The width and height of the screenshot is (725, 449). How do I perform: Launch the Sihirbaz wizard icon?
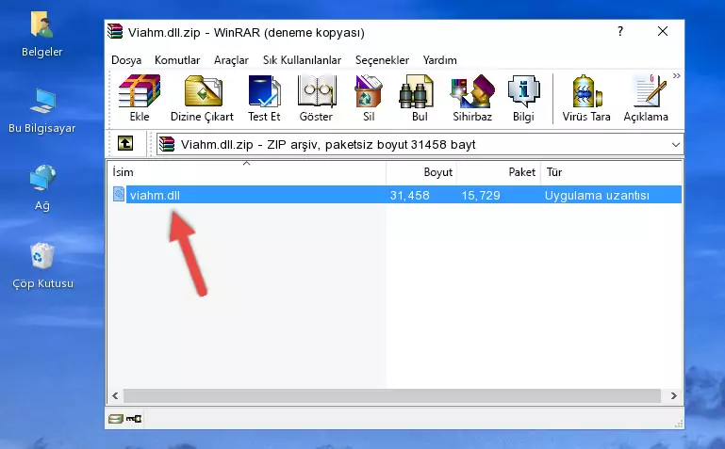pyautogui.click(x=472, y=98)
